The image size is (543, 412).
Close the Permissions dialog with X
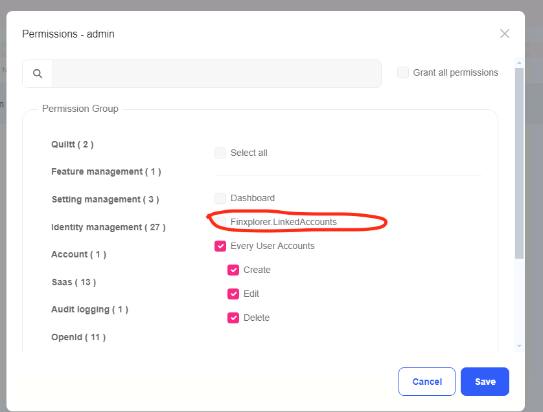(505, 34)
